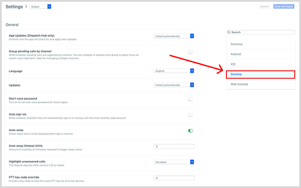Click the PTT key code override field
Viewport: 301px width, 188px height.
[x=174, y=178]
